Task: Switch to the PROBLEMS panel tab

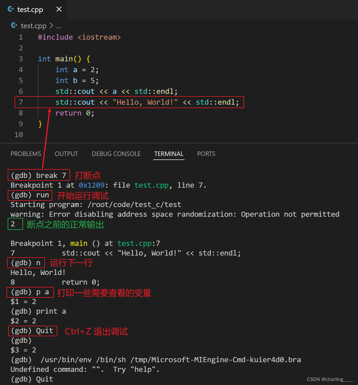Action: coord(26,154)
